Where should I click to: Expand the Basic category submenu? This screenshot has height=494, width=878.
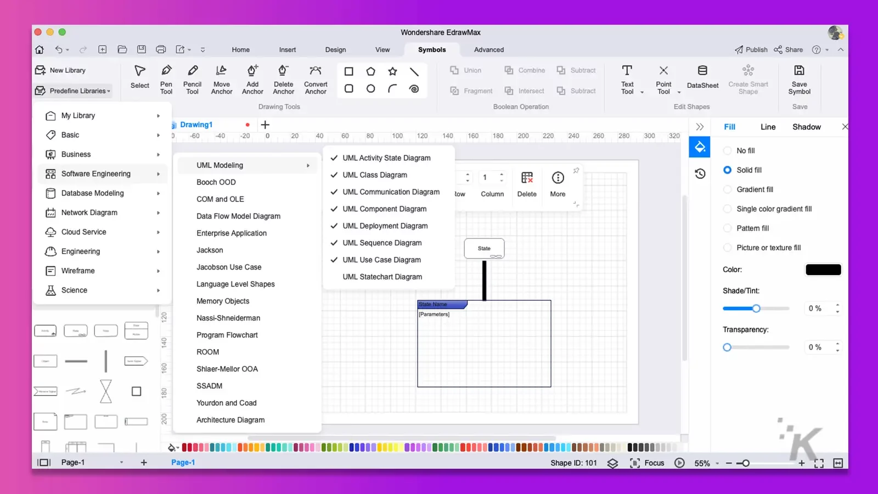pos(103,135)
